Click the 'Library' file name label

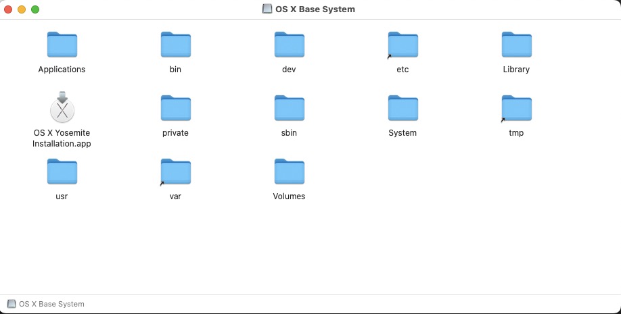[x=516, y=69]
